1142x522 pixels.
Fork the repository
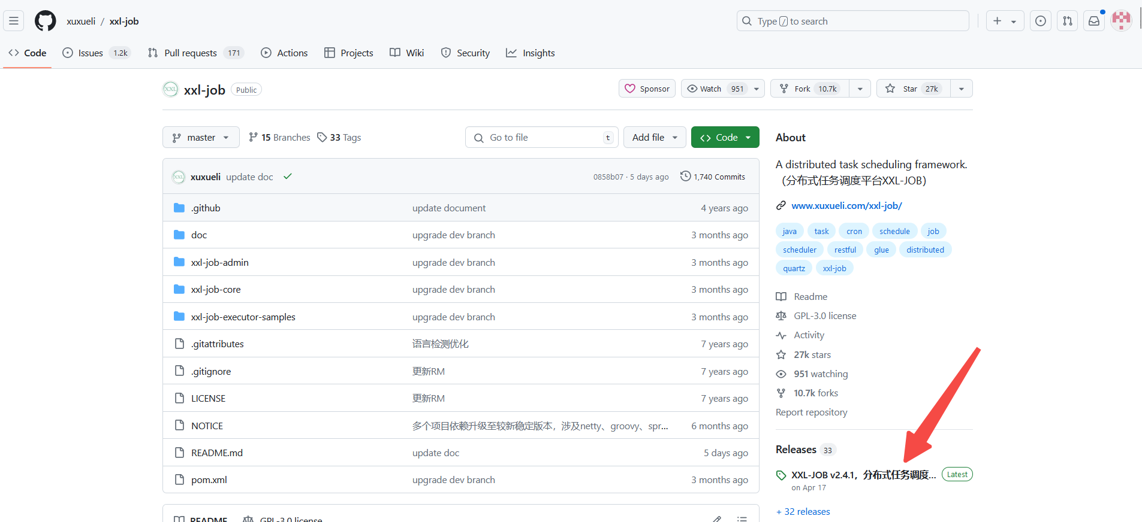[x=810, y=89]
